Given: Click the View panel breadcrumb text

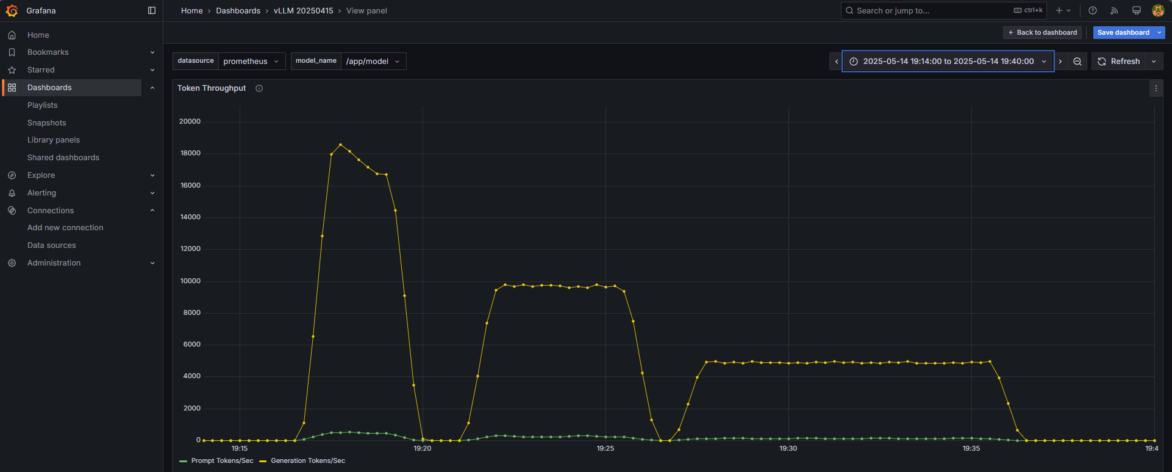Looking at the screenshot, I should (366, 11).
